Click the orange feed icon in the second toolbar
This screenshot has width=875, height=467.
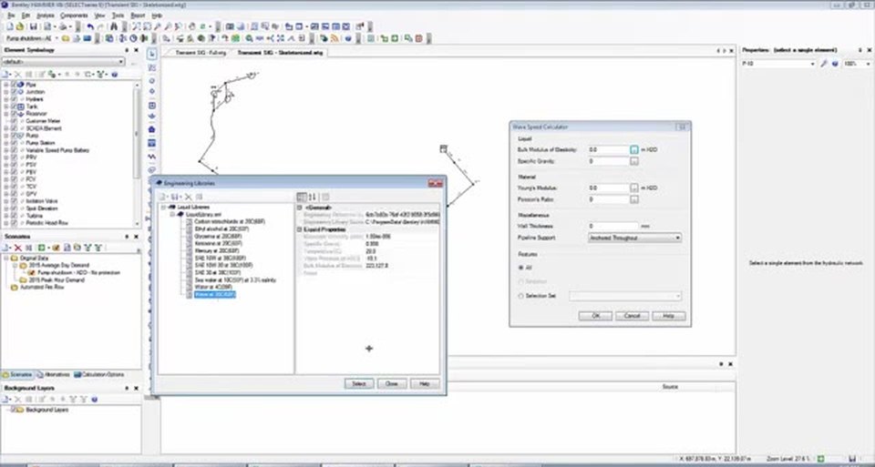pyautogui.click(x=335, y=38)
